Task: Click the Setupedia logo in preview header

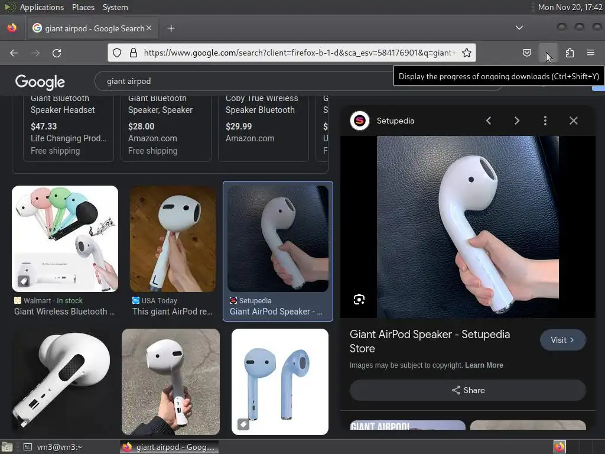Action: 360,121
